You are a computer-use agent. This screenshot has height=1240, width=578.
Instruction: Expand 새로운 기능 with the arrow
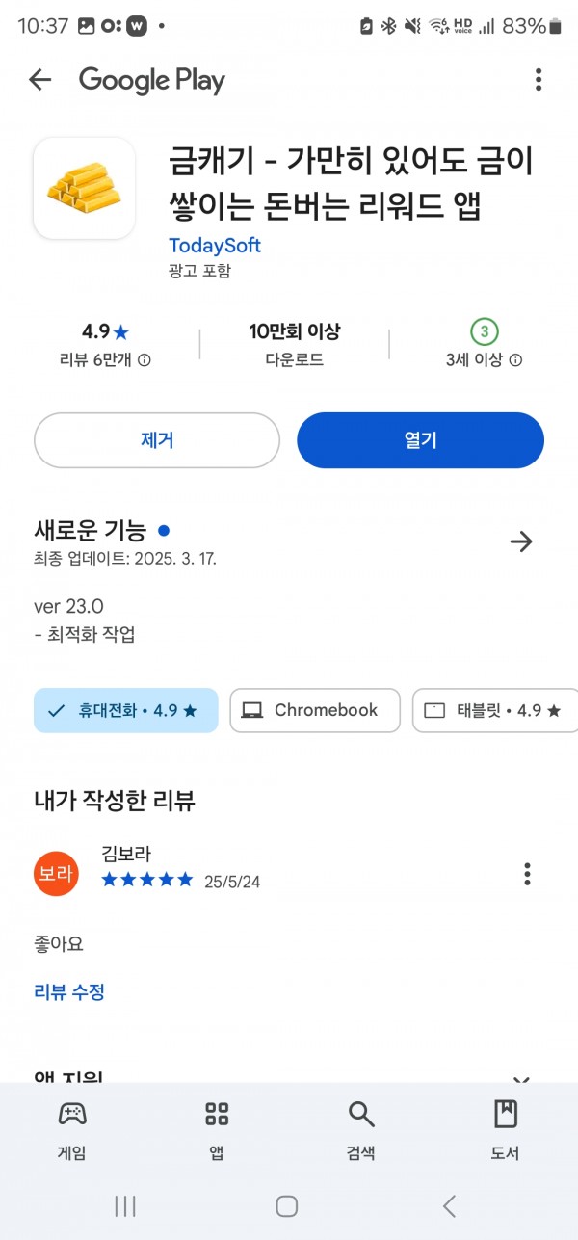coord(521,541)
